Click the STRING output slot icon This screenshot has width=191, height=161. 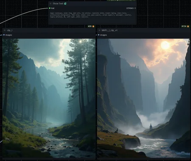pyautogui.click(x=135, y=8)
